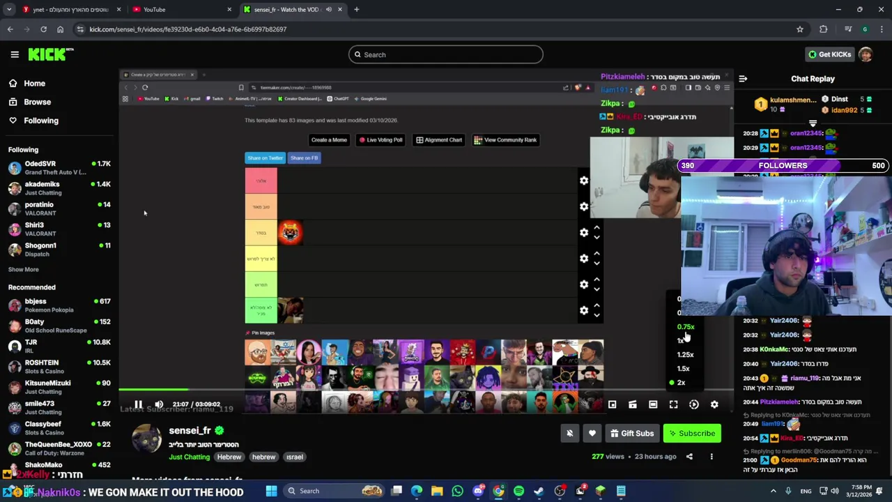This screenshot has height=502, width=892.
Task: Click the Just Chatting category link
Action: [189, 457]
